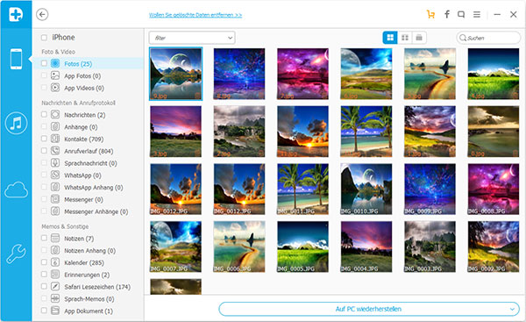Follow the gelöschte Daten entfernen link
Image resolution: width=526 pixels, height=322 pixels.
195,15
